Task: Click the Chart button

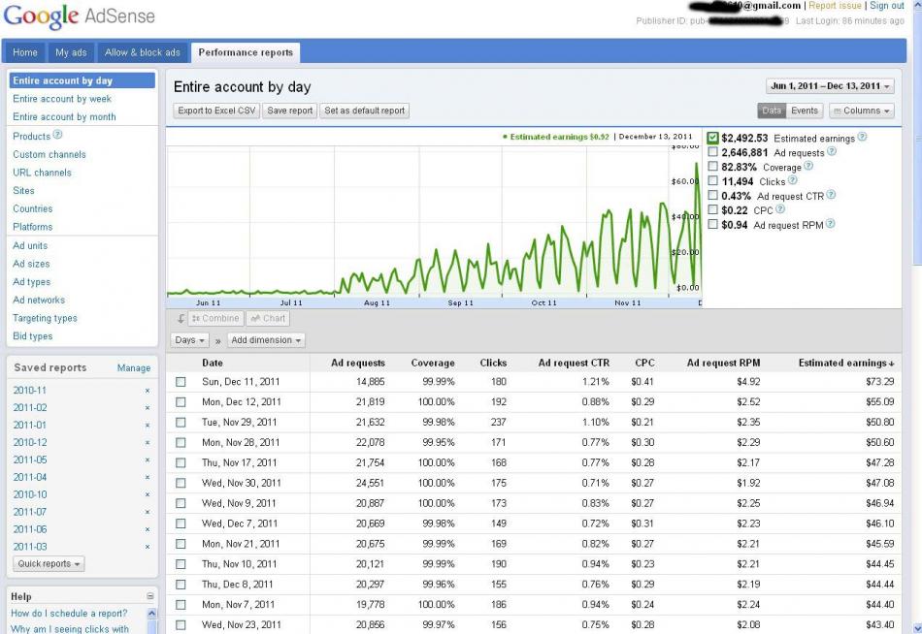Action: (268, 319)
